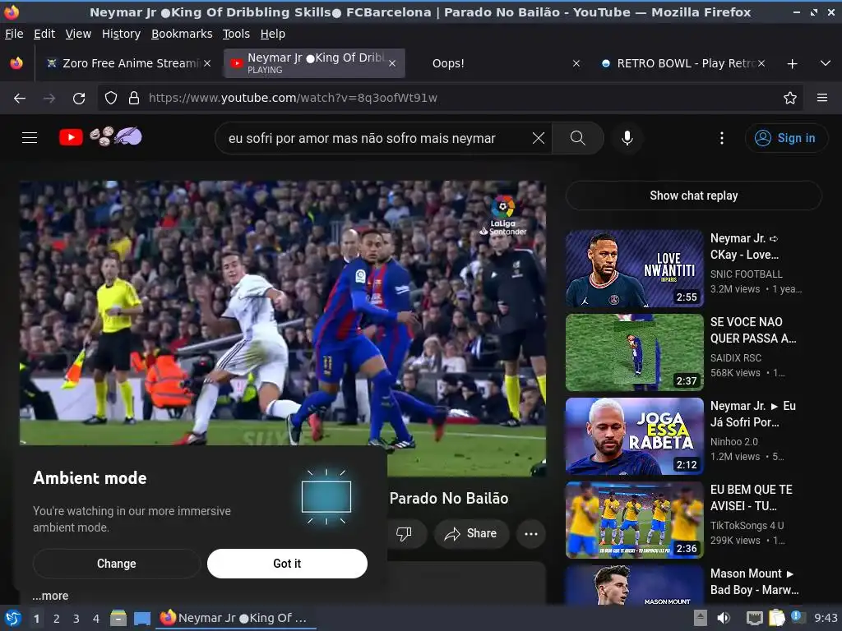Click the Firefox URL address bar
The width and height of the screenshot is (842, 631).
click(x=451, y=98)
